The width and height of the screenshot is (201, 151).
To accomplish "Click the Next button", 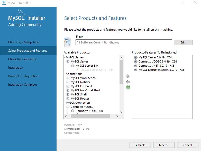I will click(164, 145).
